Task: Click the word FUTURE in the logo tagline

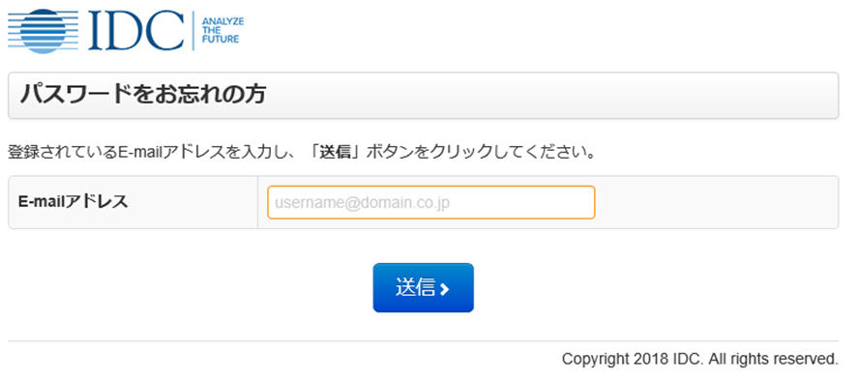Action: pos(221,40)
